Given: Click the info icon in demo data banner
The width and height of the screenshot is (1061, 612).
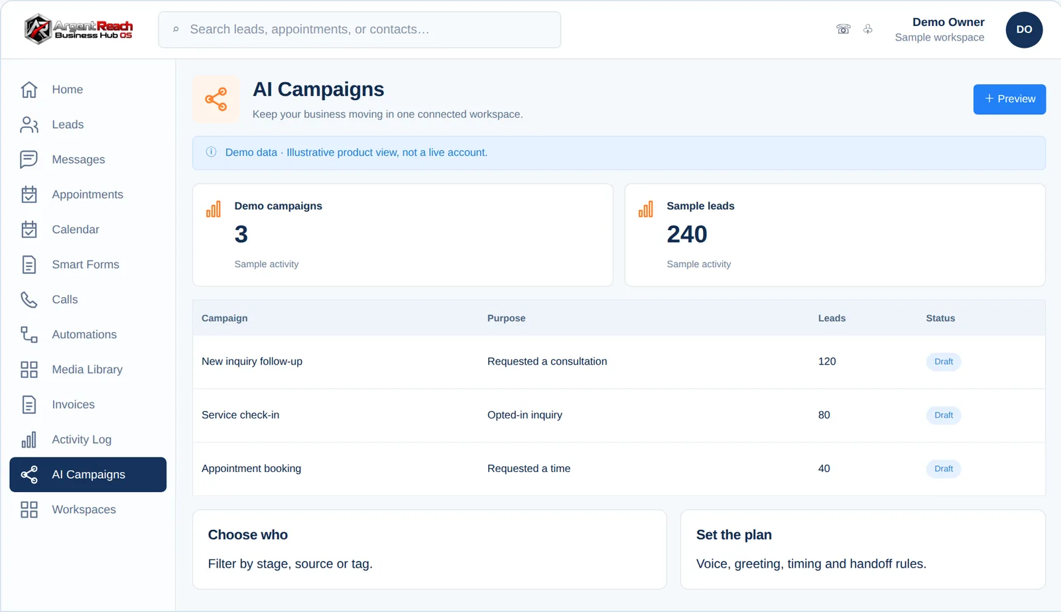Looking at the screenshot, I should pyautogui.click(x=211, y=152).
